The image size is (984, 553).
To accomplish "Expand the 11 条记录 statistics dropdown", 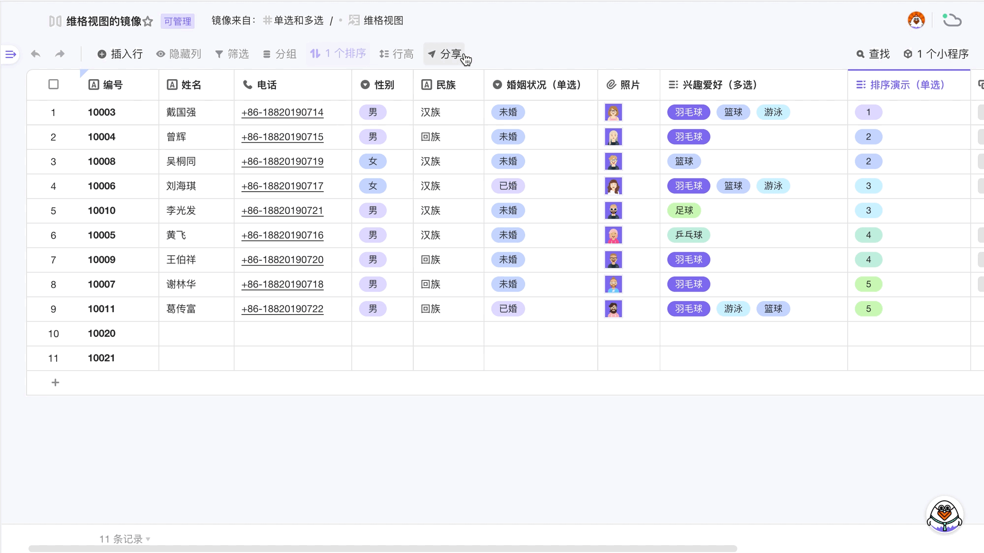I will point(124,539).
